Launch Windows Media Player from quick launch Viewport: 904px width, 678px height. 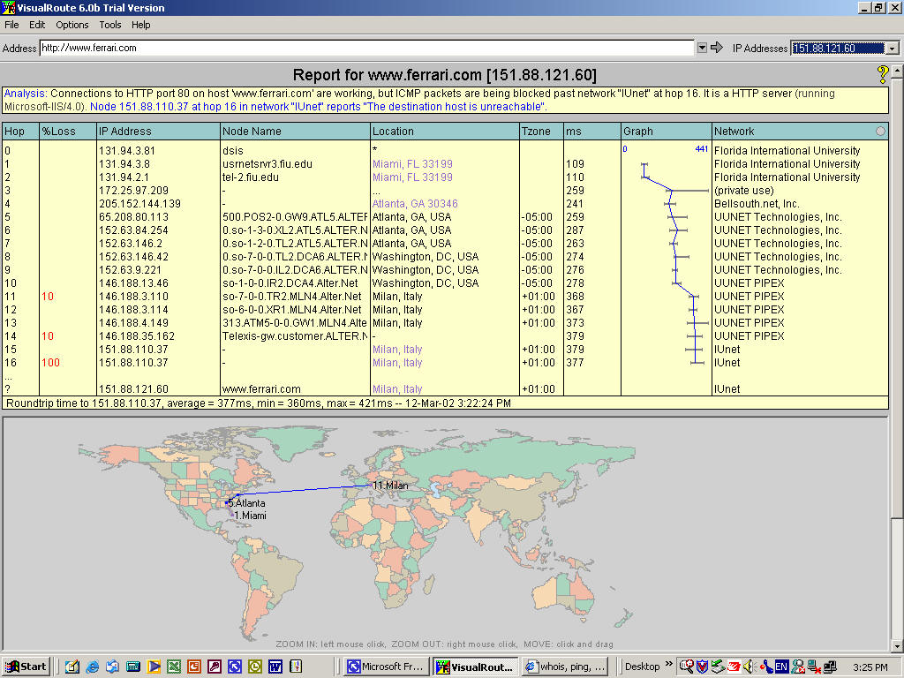[154, 667]
